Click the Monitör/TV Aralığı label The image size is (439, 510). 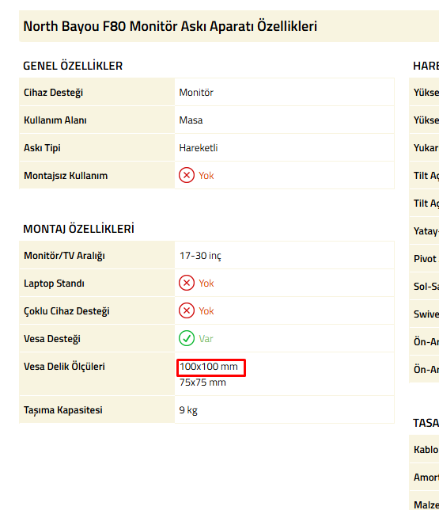coord(64,256)
